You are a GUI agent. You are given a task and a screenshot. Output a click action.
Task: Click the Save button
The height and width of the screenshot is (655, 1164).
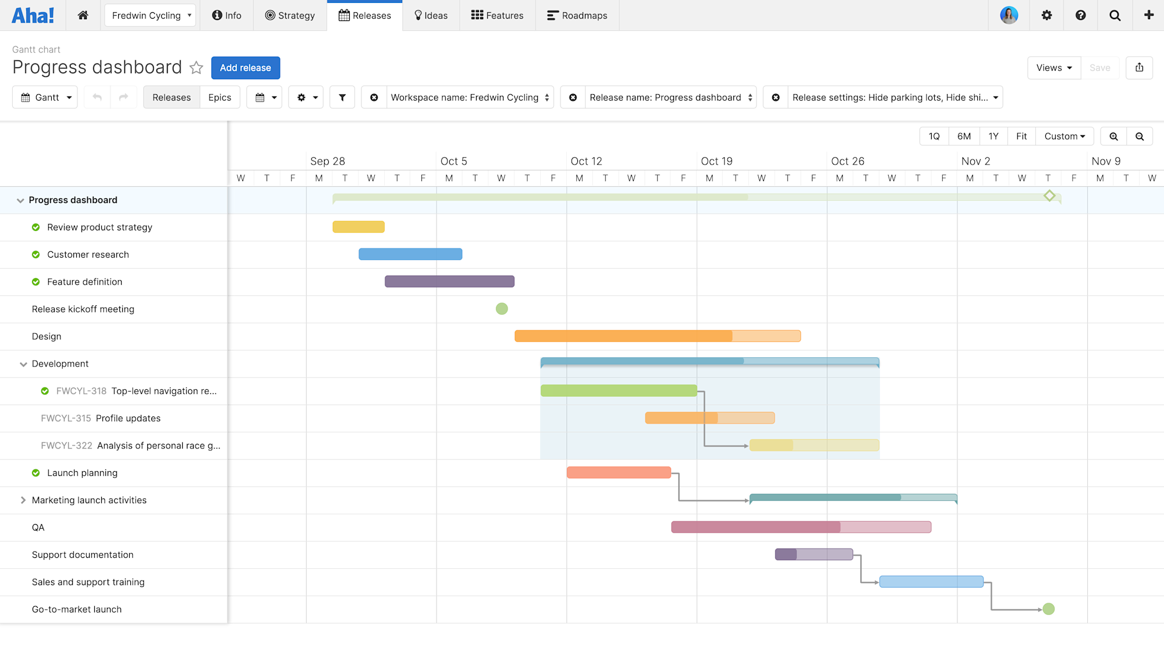(1100, 67)
